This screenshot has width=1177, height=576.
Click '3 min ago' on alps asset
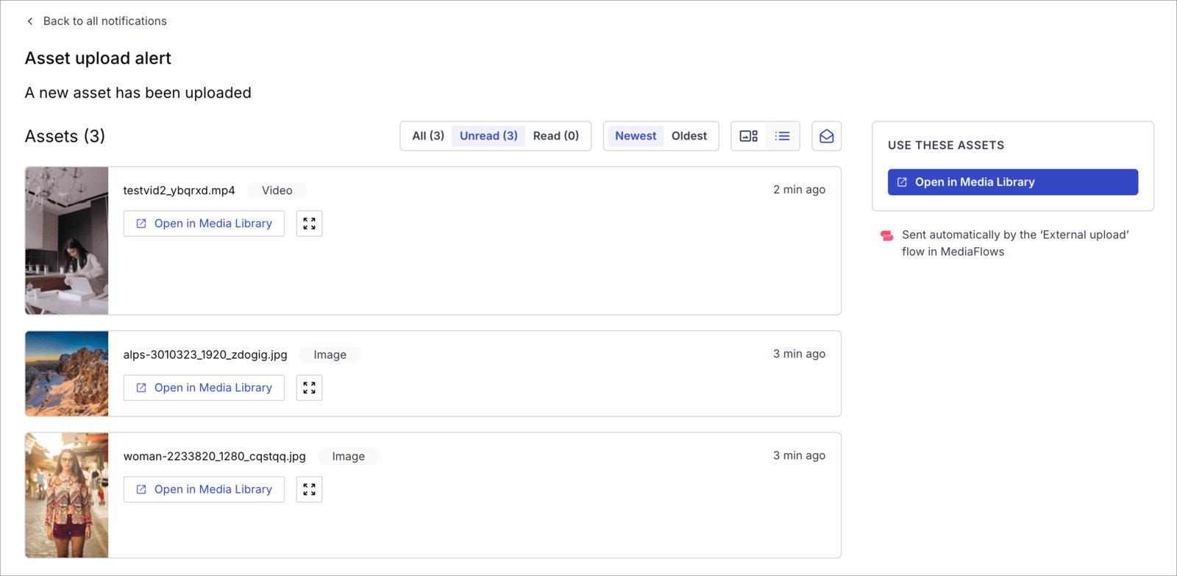tap(799, 354)
